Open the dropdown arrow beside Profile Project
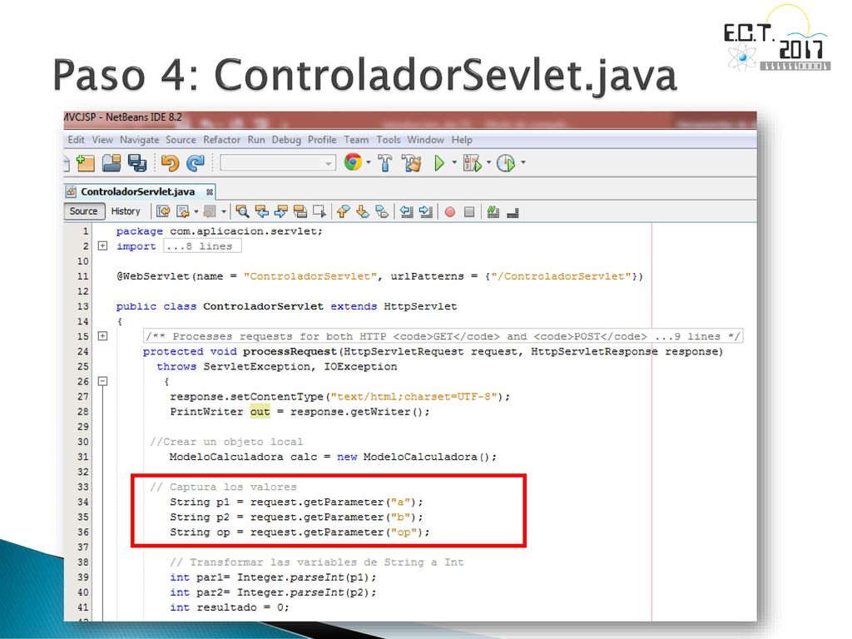Viewport: 852px width, 639px height. (x=523, y=162)
